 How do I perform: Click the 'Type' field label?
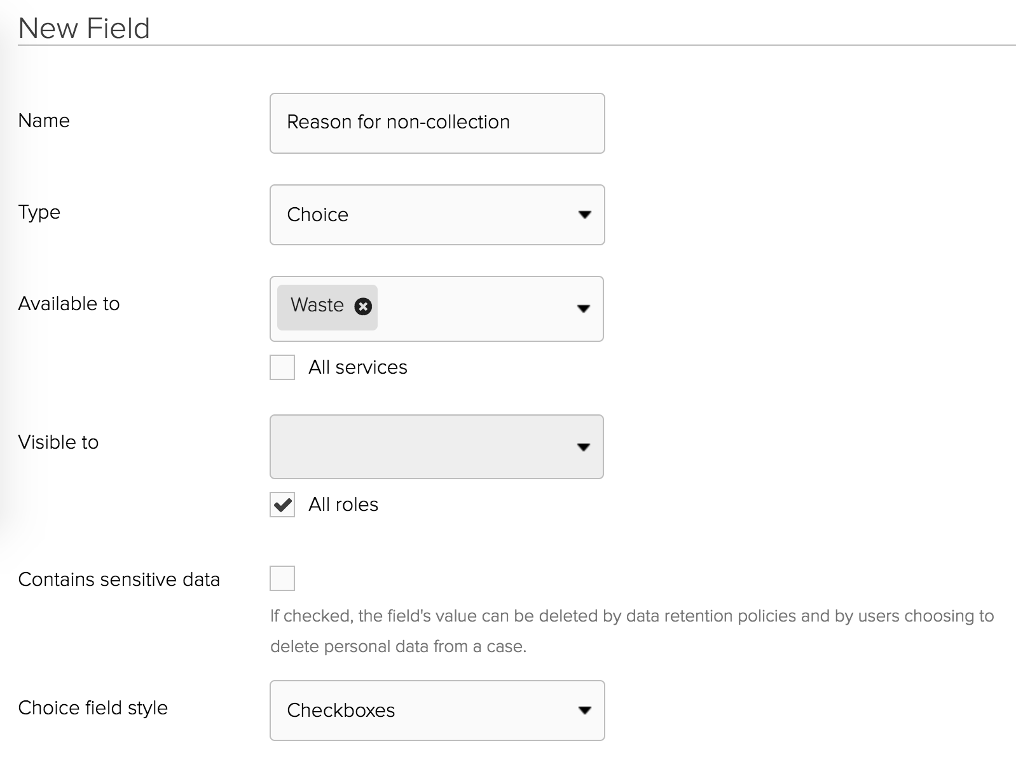pos(39,212)
